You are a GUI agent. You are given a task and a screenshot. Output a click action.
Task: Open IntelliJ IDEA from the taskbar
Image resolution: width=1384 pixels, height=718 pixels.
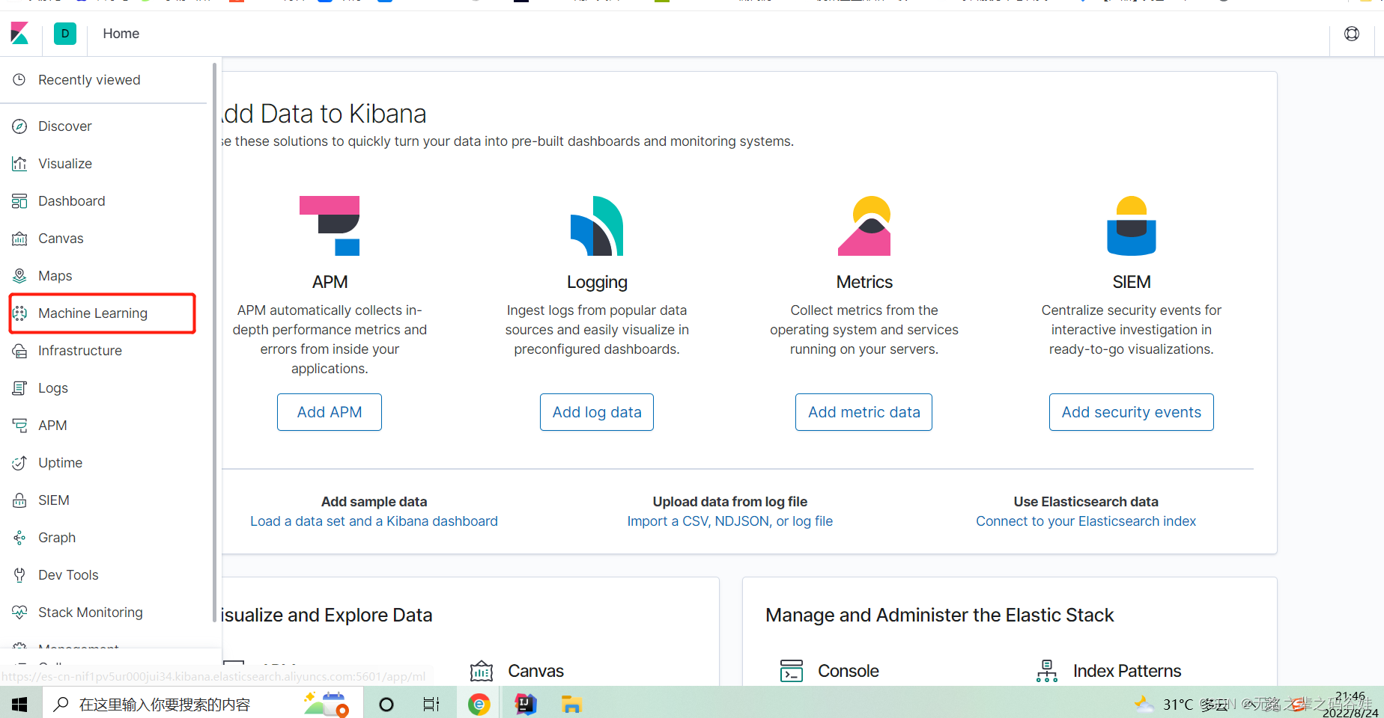[526, 704]
